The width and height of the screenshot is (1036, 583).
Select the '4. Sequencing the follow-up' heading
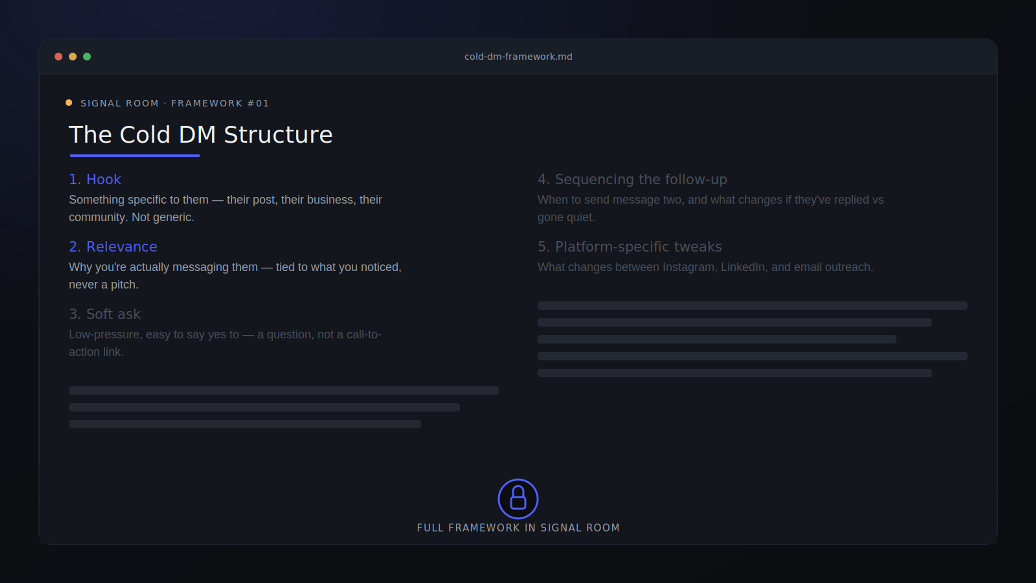(632, 179)
